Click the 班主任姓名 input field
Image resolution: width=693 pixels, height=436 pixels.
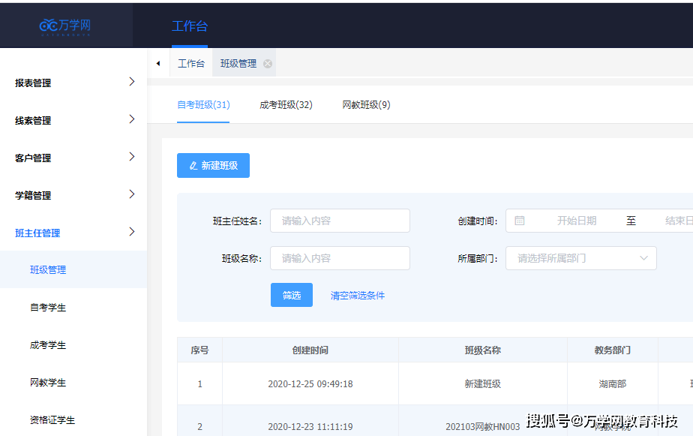coord(340,221)
